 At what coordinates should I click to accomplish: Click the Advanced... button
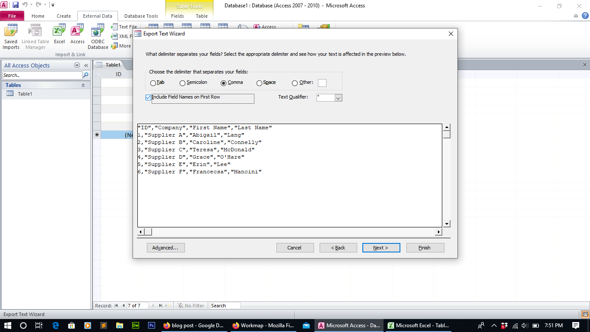point(165,248)
